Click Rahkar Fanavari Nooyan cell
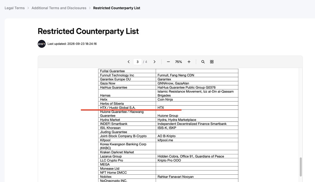 [197, 177]
